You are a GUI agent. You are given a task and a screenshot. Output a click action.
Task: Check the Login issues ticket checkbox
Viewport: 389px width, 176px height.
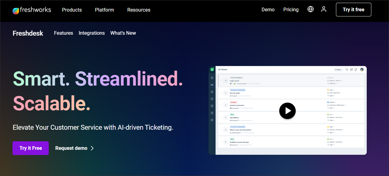(x=221, y=81)
